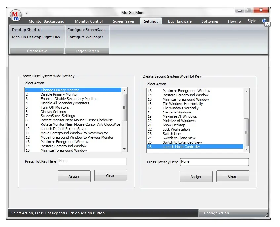Click the window resize grip corner
Screen dimensions: 280x227
(266, 215)
